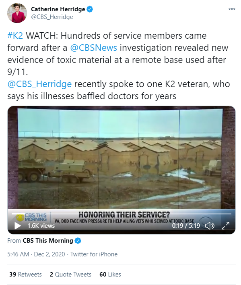Viewport: 241px width, 285px height.
Task: Click the @CBS_Herridge mention in tweet text
Action: (x=39, y=84)
